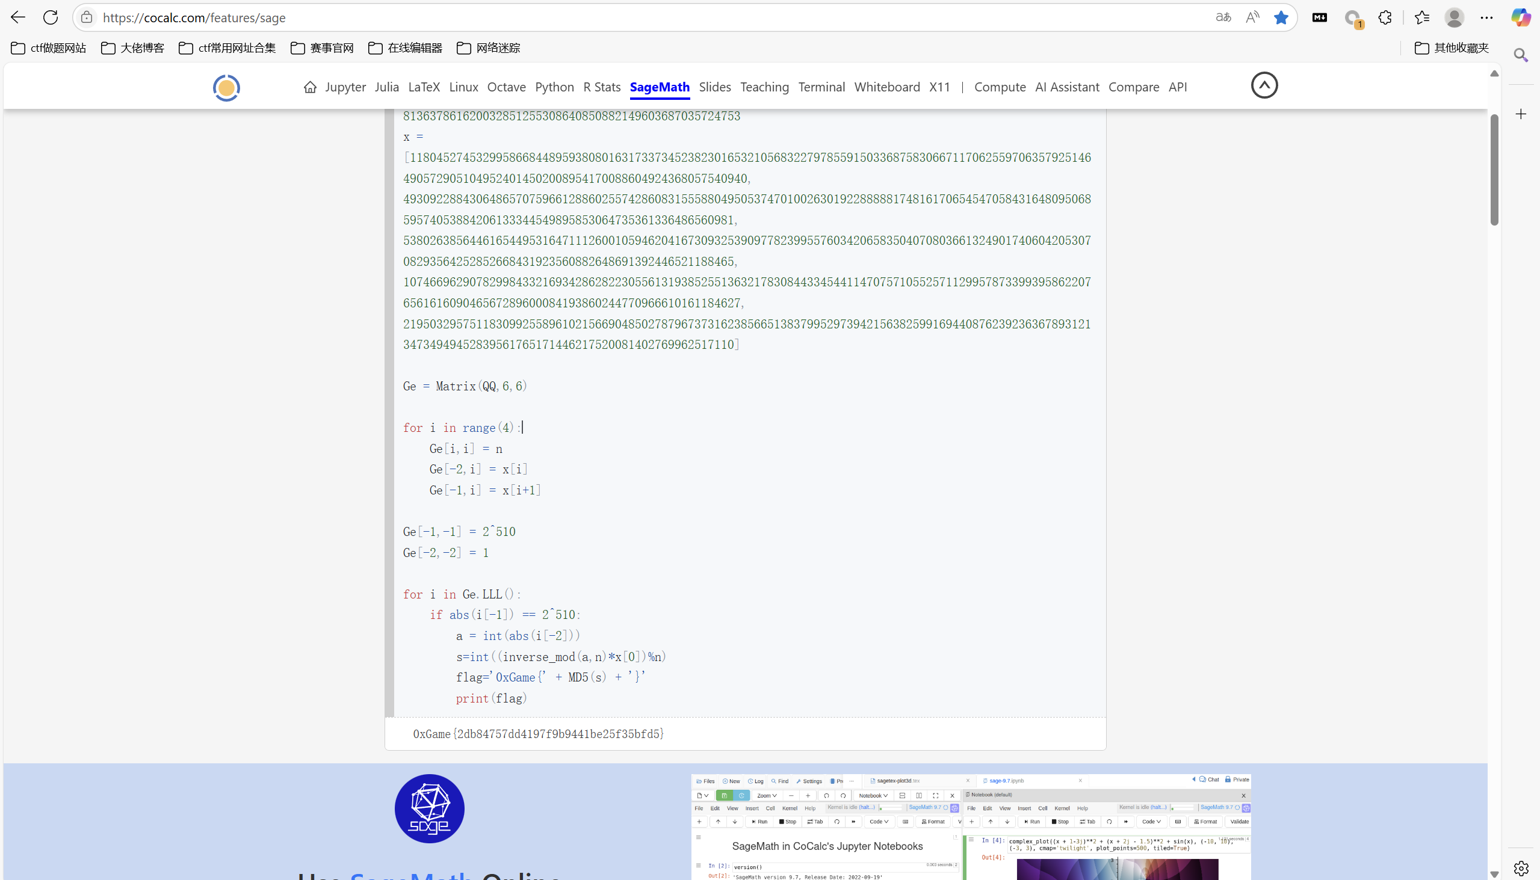Click the address bar URL
The width and height of the screenshot is (1540, 880).
point(194,17)
